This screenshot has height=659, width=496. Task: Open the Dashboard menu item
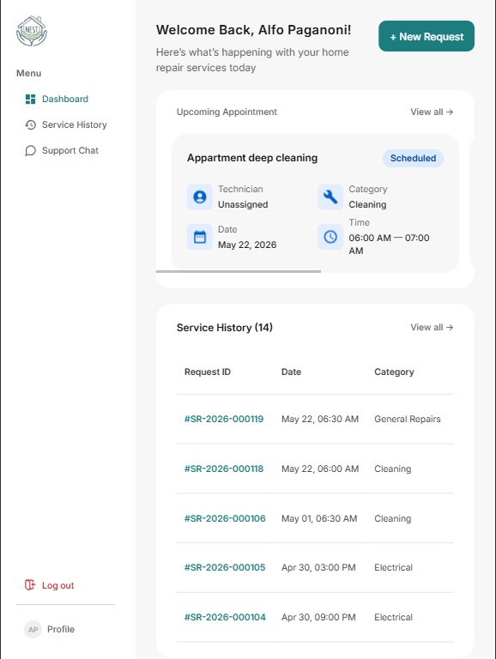click(65, 100)
